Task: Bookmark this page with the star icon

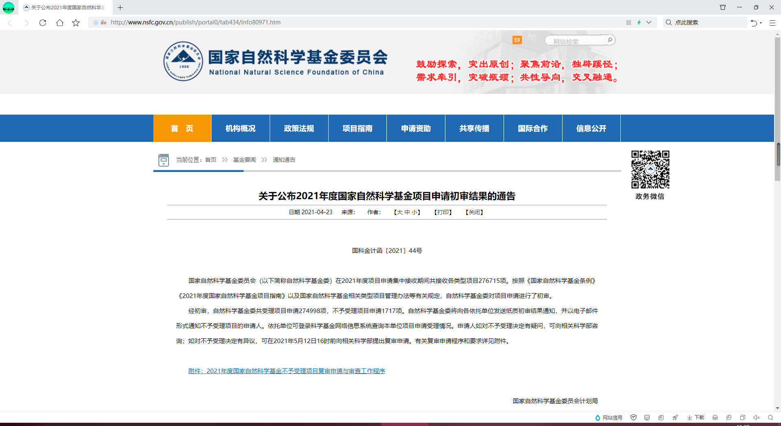Action: click(x=76, y=23)
